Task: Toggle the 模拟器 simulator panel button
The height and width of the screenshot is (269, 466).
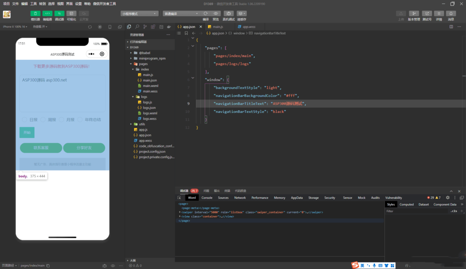Action: (35, 14)
